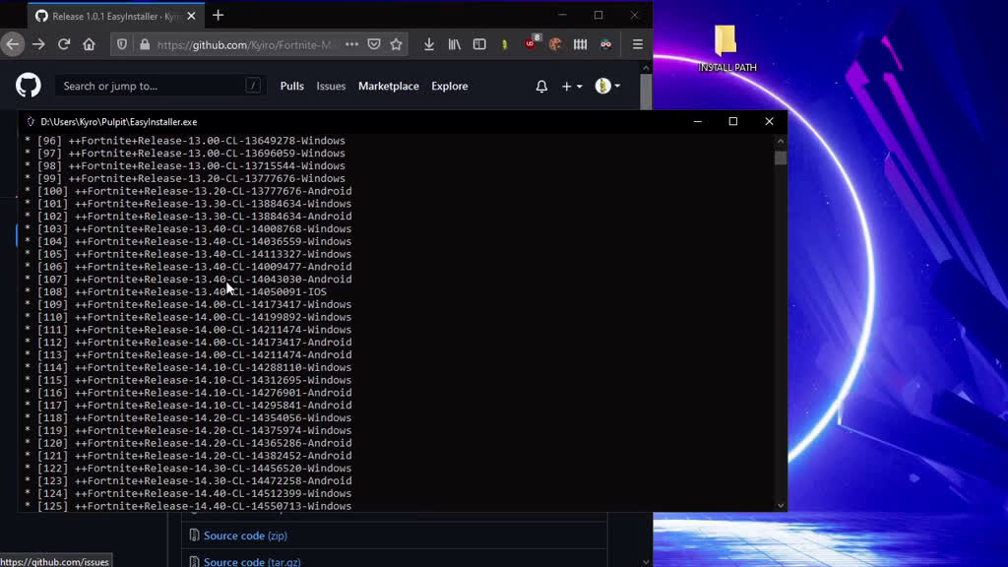The height and width of the screenshot is (567, 1008).
Task: Toggle Firefox sidebar view
Action: [x=479, y=44]
